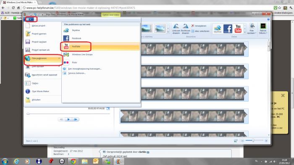Click the Skydrive cloud icon in submenu
The width and height of the screenshot is (294, 165).
tap(66, 30)
